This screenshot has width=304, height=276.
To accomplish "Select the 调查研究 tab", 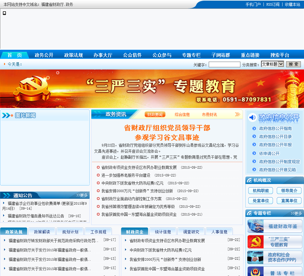I will [191, 232].
